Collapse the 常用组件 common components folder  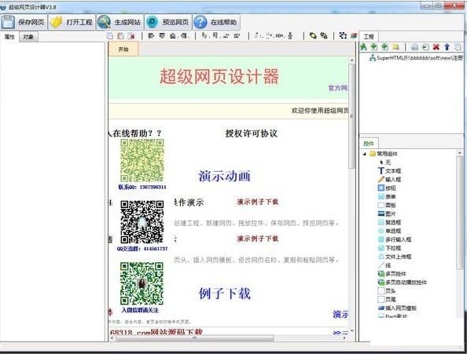[x=365, y=154]
